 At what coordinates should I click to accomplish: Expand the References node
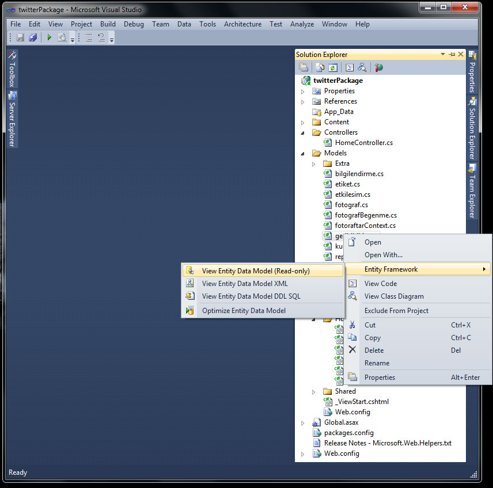pos(303,101)
